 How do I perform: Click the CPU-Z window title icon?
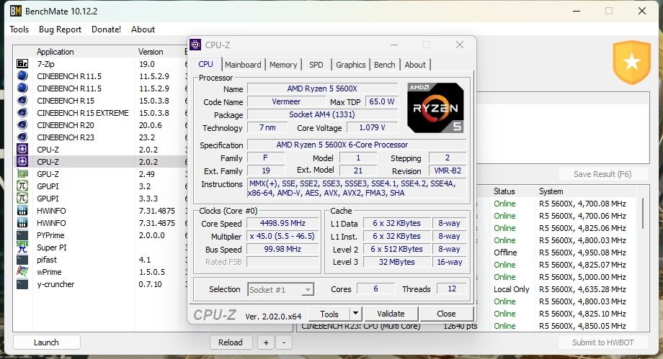click(x=195, y=45)
